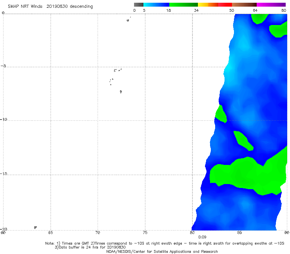
Task: Click the "SMAP NRT Winds" title text
Action: pos(25,6)
